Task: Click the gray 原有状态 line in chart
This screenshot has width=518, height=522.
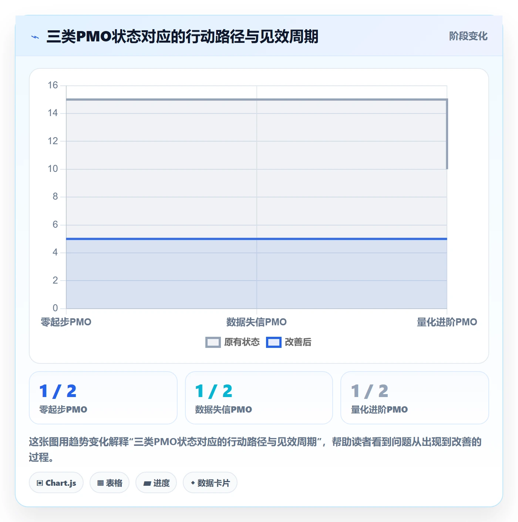Action: click(x=256, y=99)
